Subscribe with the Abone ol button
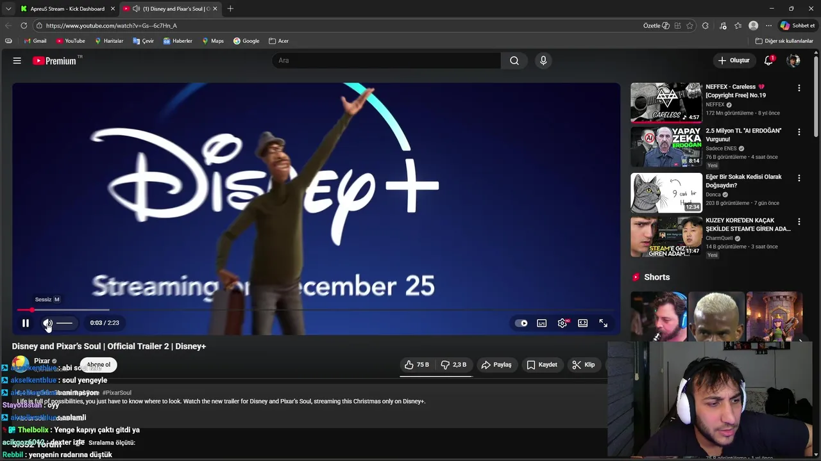This screenshot has height=461, width=821. tap(99, 365)
